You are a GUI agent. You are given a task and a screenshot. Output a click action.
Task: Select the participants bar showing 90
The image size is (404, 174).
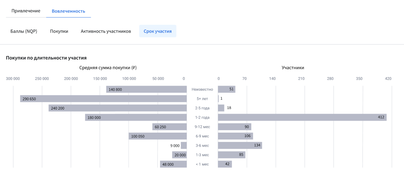[x=234, y=127]
